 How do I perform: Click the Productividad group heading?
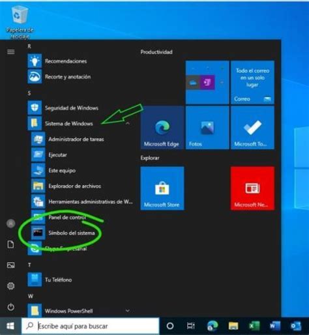(x=156, y=52)
